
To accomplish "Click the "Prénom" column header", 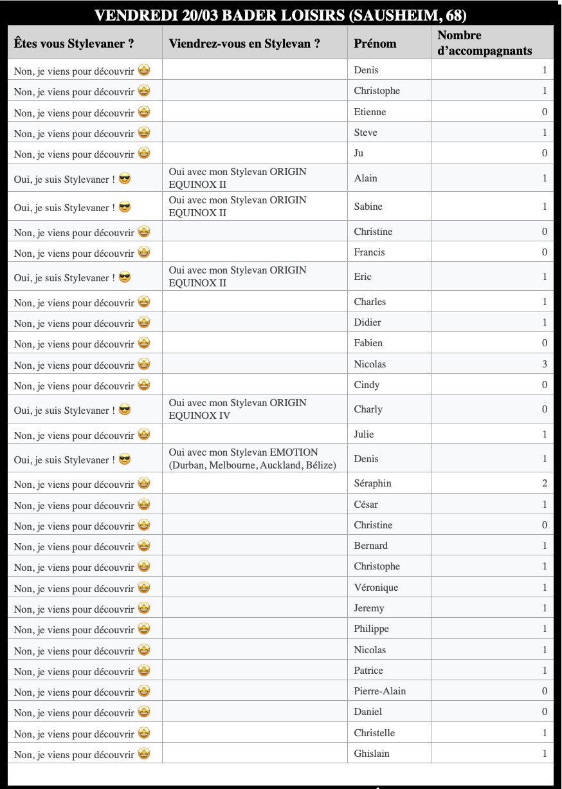I will (x=375, y=44).
